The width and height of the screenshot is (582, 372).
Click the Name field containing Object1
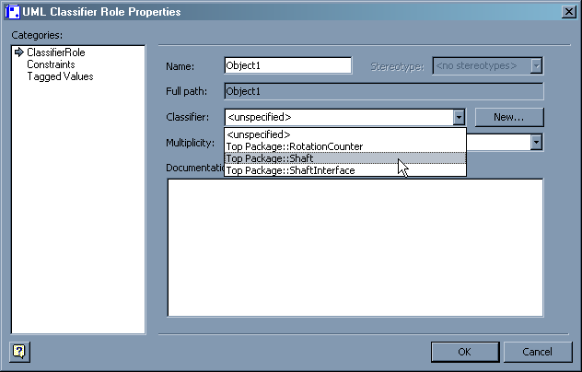tap(287, 65)
